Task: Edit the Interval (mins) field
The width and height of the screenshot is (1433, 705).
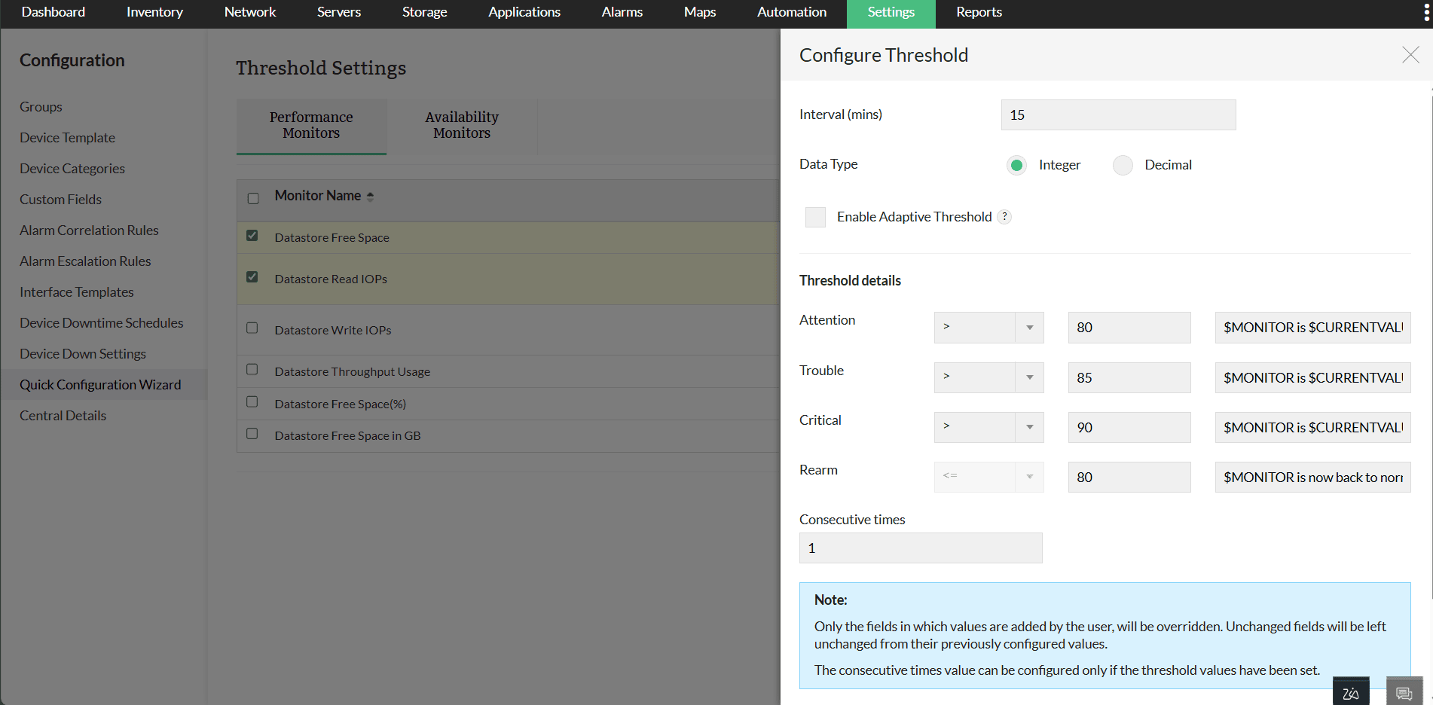Action: coord(1117,114)
